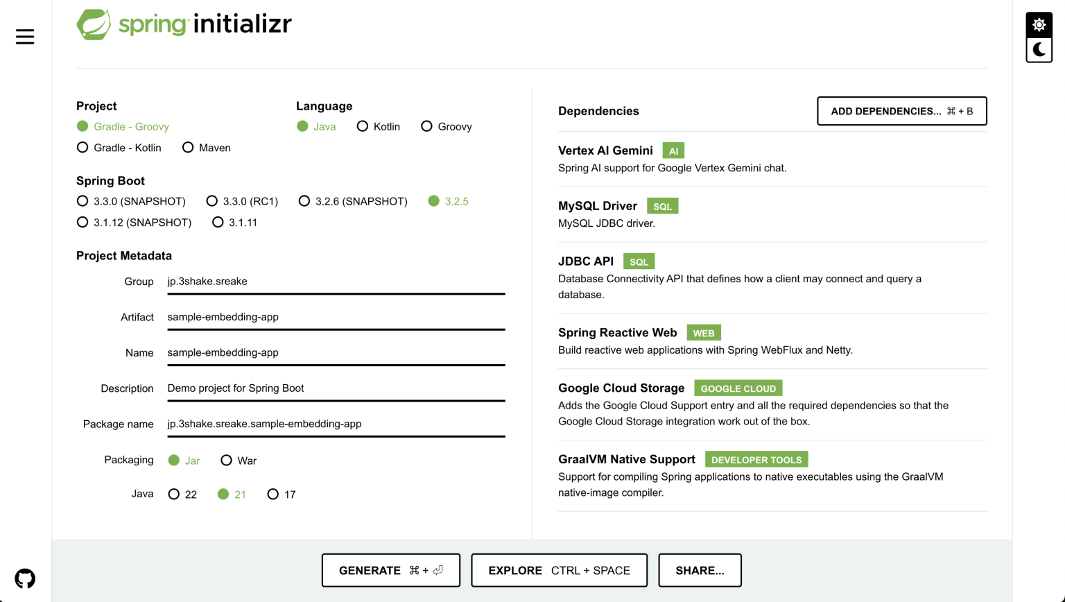Click the Artifact name input field
This screenshot has height=602, width=1065.
(335, 317)
